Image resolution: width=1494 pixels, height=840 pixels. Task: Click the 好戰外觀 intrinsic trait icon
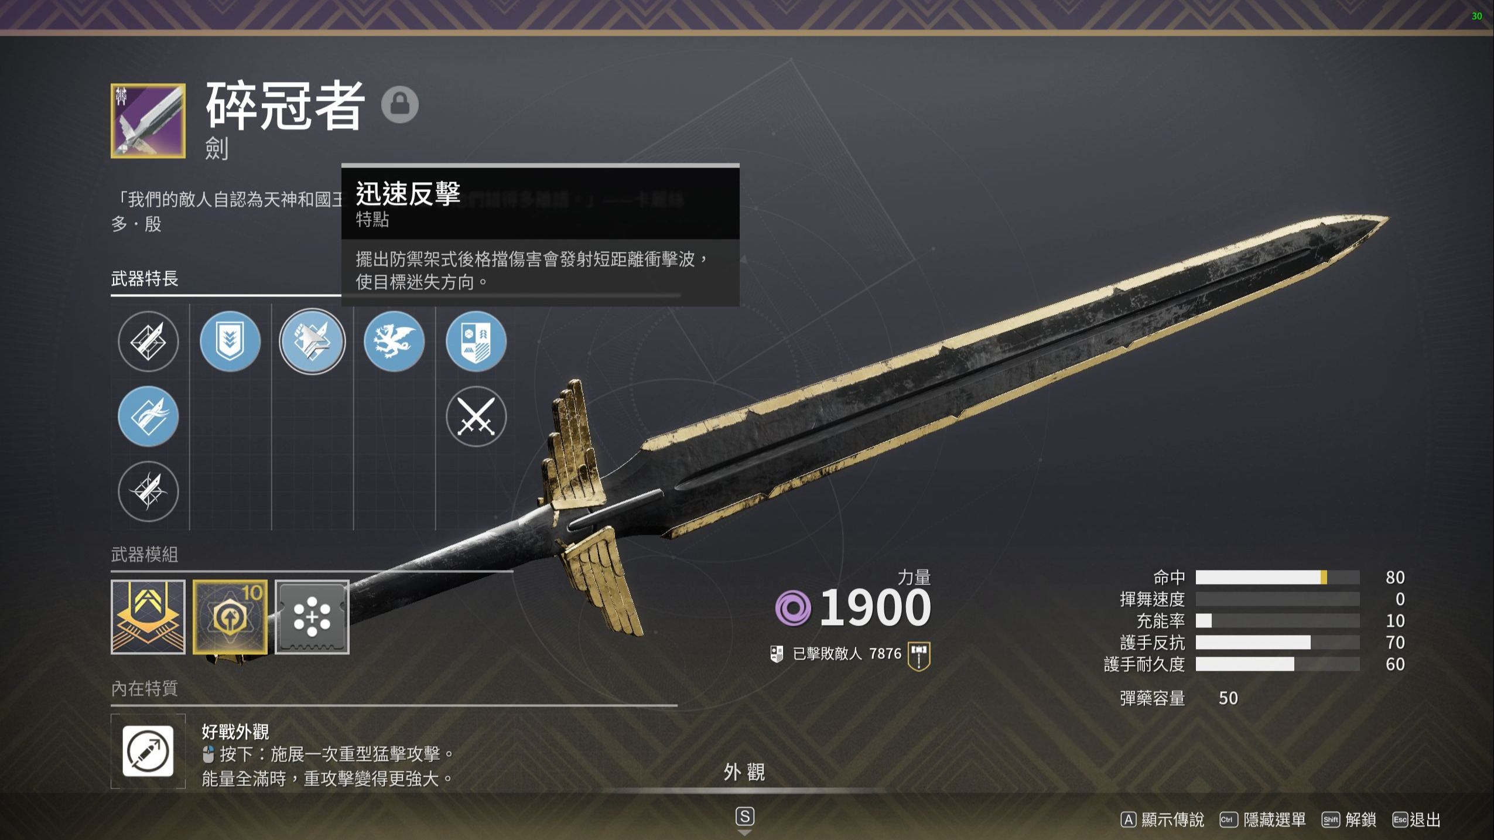click(x=148, y=751)
